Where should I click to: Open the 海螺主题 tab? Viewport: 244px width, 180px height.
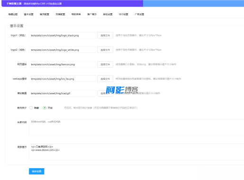[x=13, y=14]
